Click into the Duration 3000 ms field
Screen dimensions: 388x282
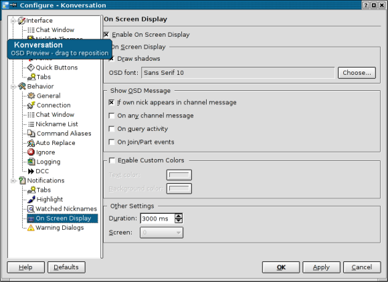tap(157, 219)
